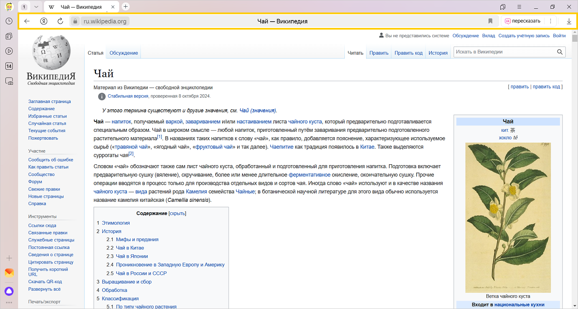Switch to the Статья tab
Viewport: 578px width, 309px height.
[96, 53]
